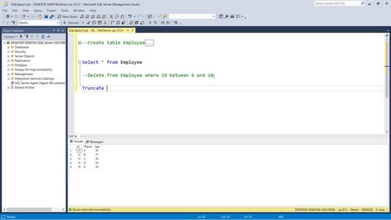
Task: Select the Always On High Availability node
Action: (x=34, y=70)
